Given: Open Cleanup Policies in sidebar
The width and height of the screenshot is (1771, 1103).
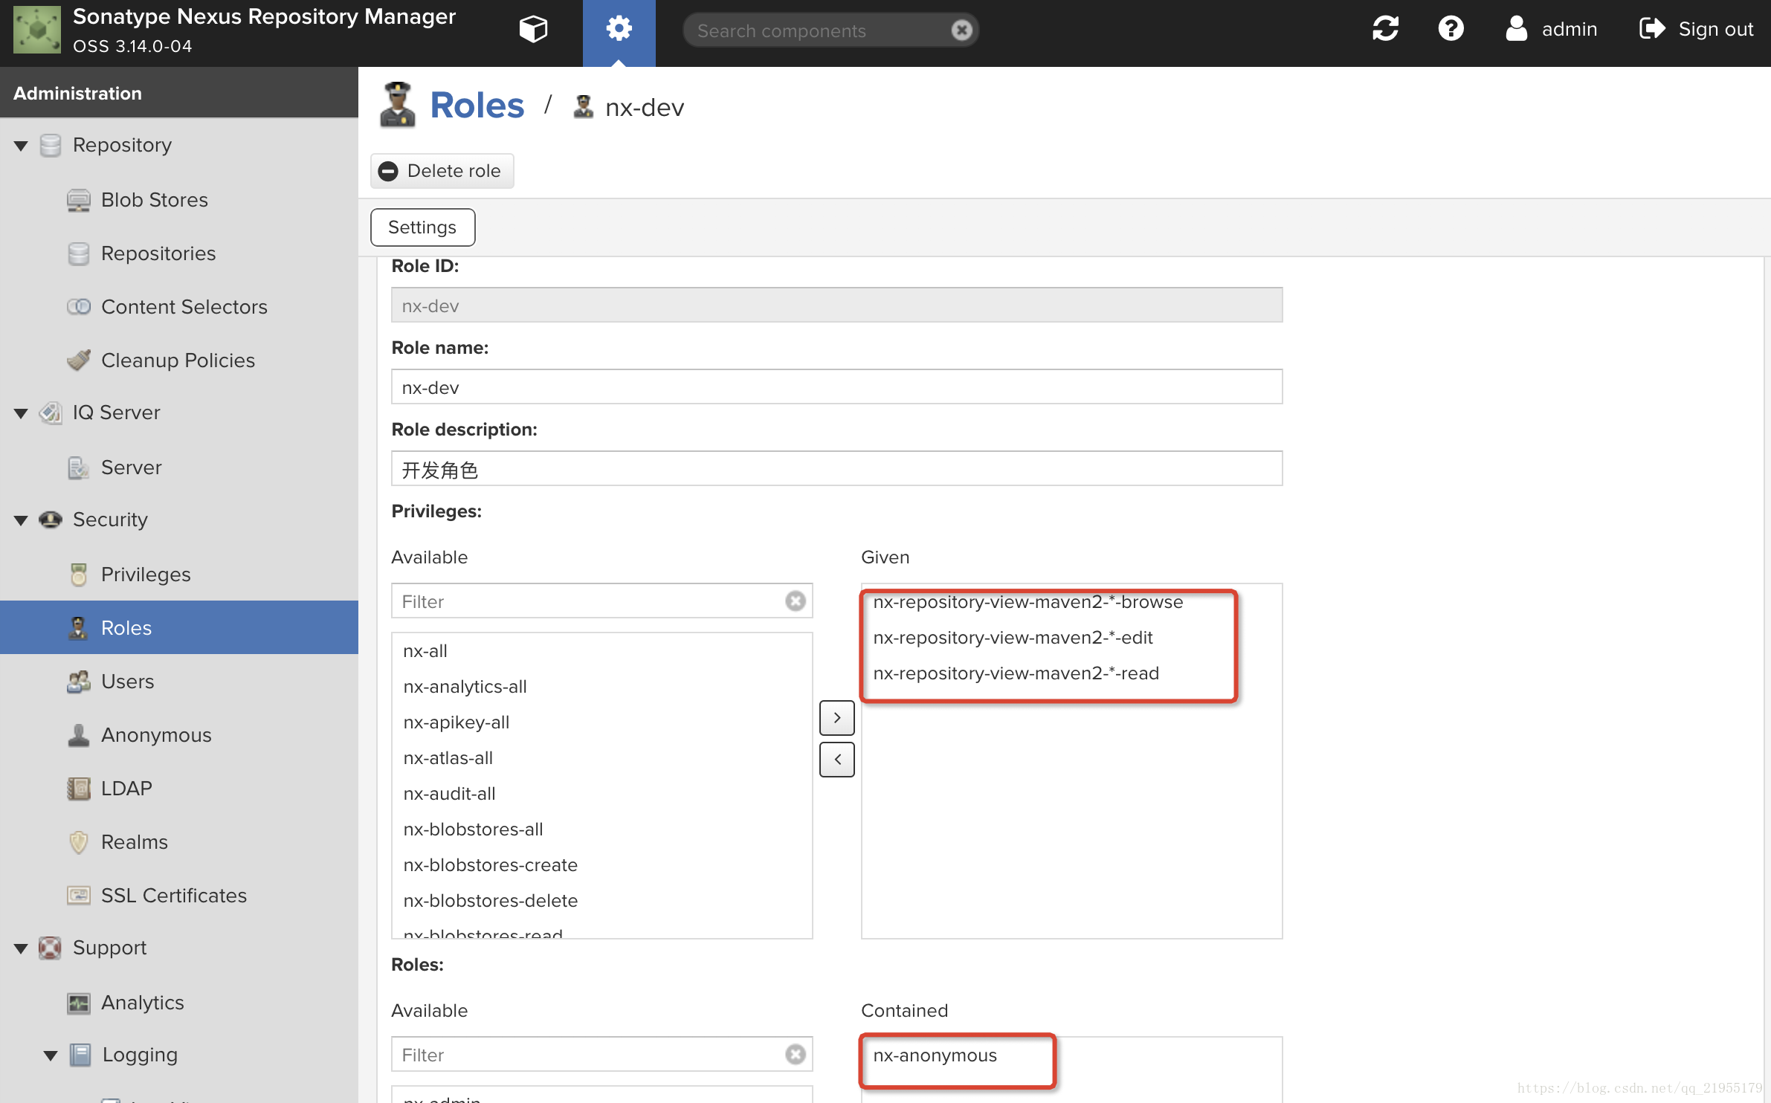Looking at the screenshot, I should pos(178,360).
